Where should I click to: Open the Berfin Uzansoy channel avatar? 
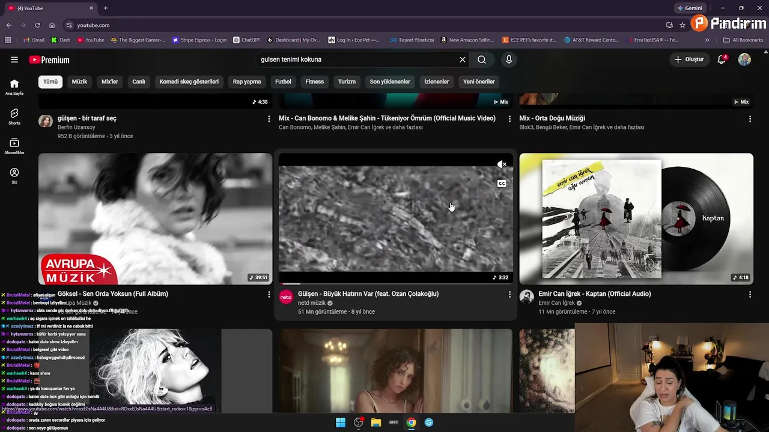(x=46, y=121)
